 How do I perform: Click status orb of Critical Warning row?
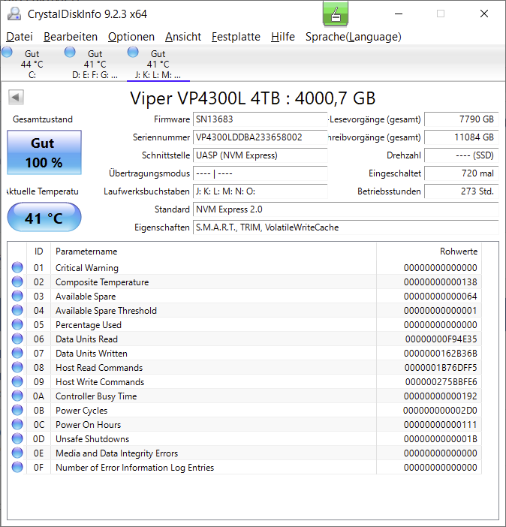pyautogui.click(x=17, y=267)
